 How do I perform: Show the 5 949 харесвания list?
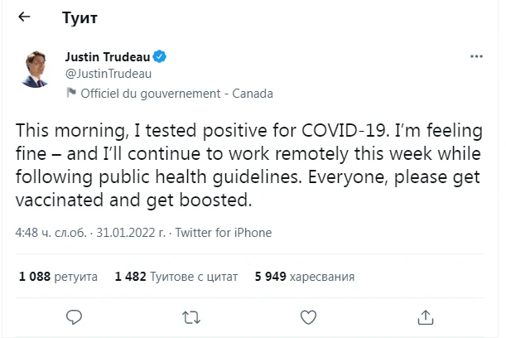click(x=306, y=275)
